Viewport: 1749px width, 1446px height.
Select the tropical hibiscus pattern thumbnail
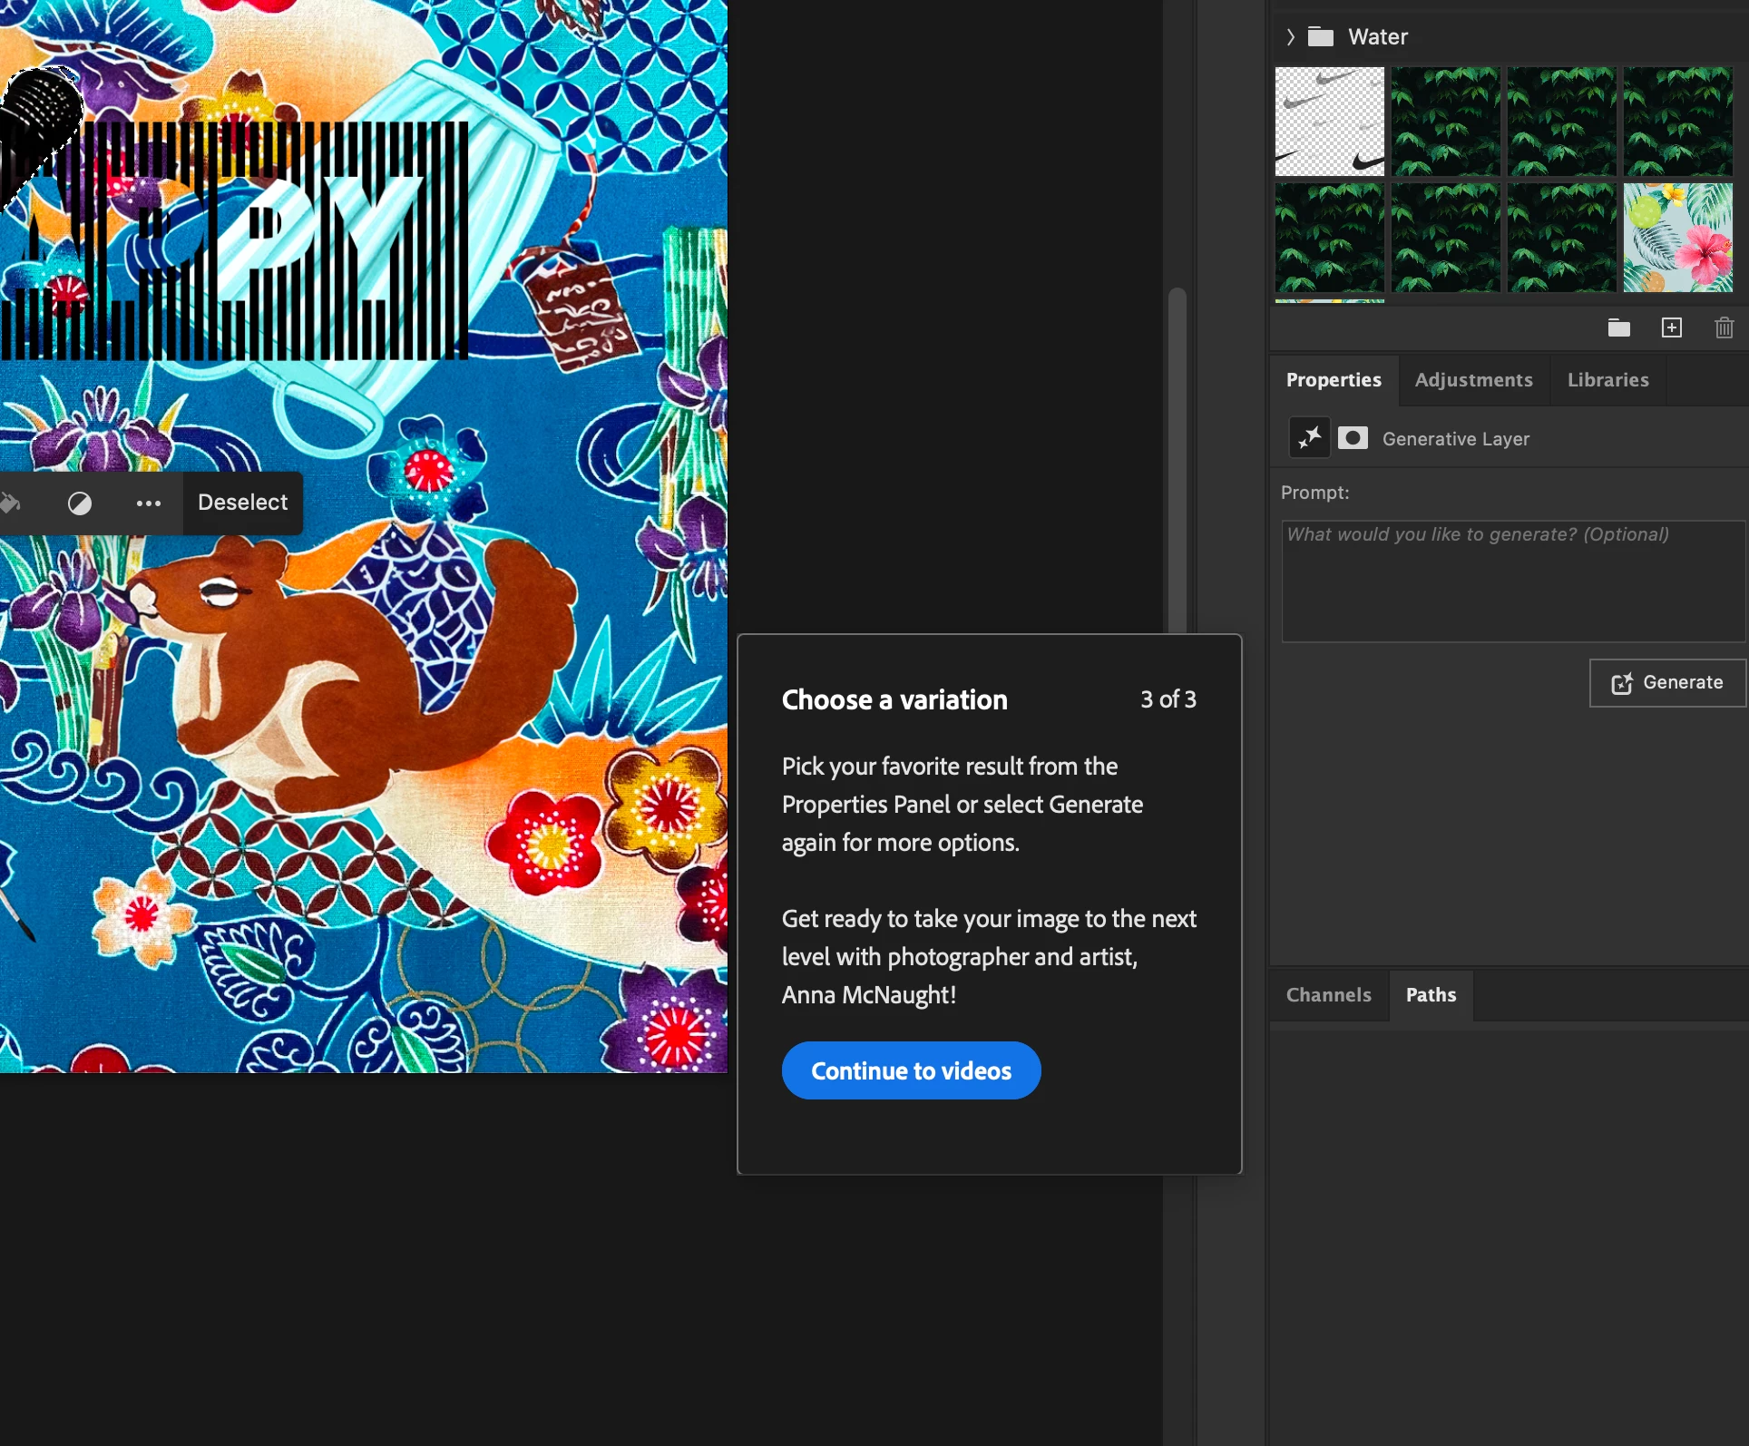point(1677,238)
